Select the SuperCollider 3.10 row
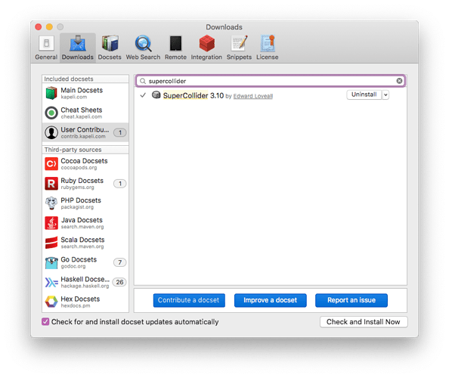 (270, 95)
